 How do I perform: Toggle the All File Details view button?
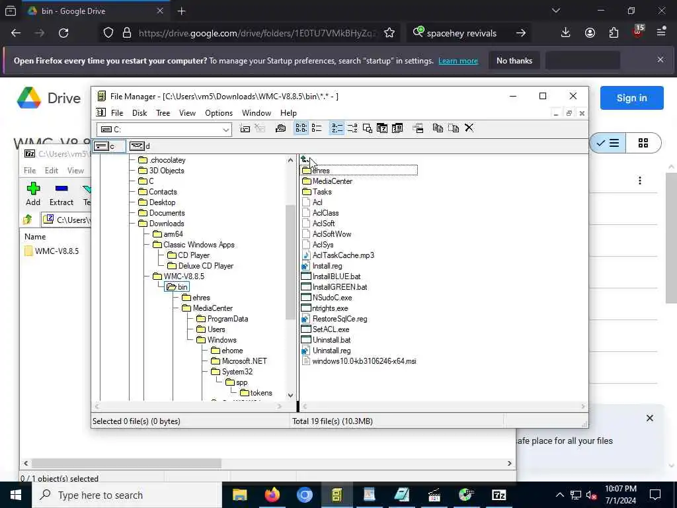pyautogui.click(x=317, y=128)
